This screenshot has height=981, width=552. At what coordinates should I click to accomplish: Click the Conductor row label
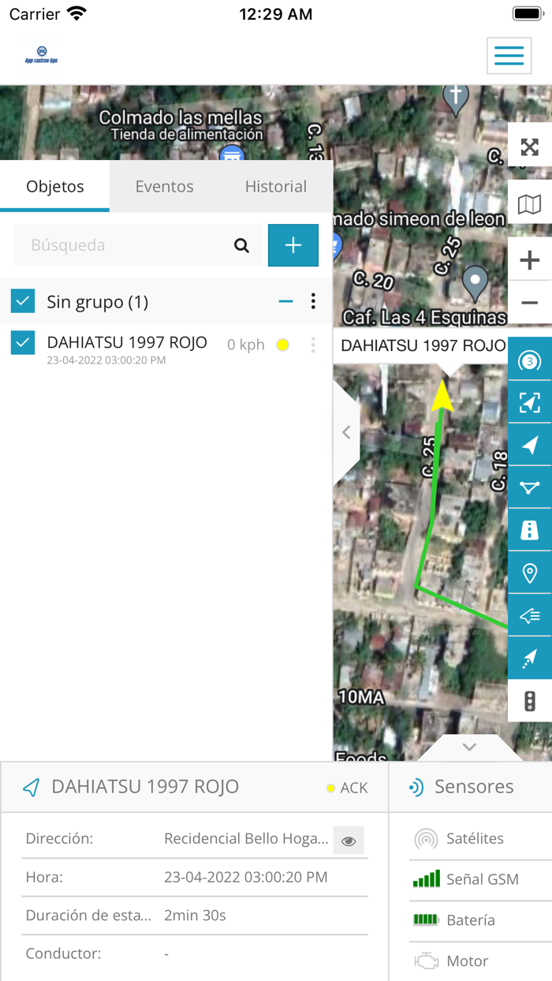pyautogui.click(x=63, y=953)
